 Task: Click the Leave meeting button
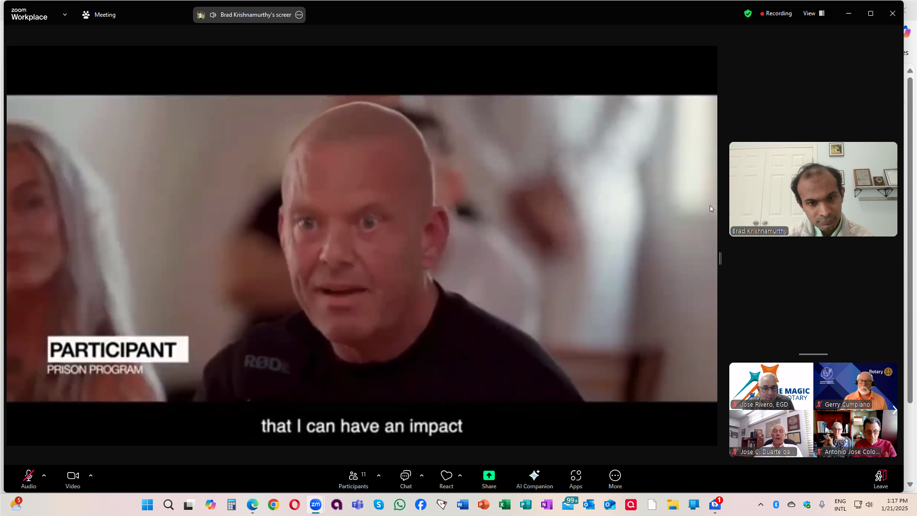point(880,479)
